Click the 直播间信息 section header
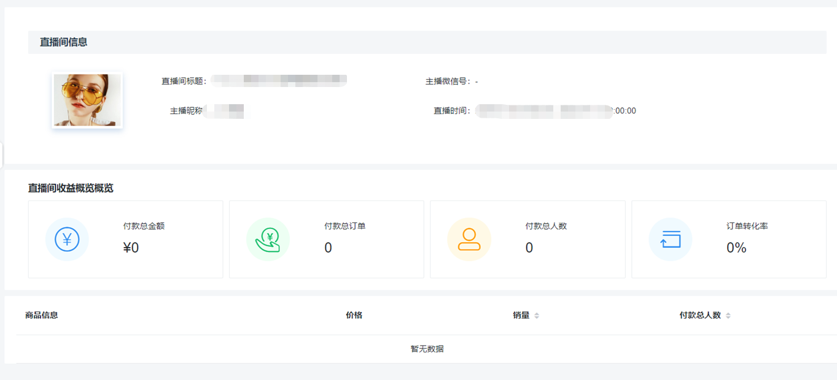This screenshot has height=380, width=837. coord(64,42)
